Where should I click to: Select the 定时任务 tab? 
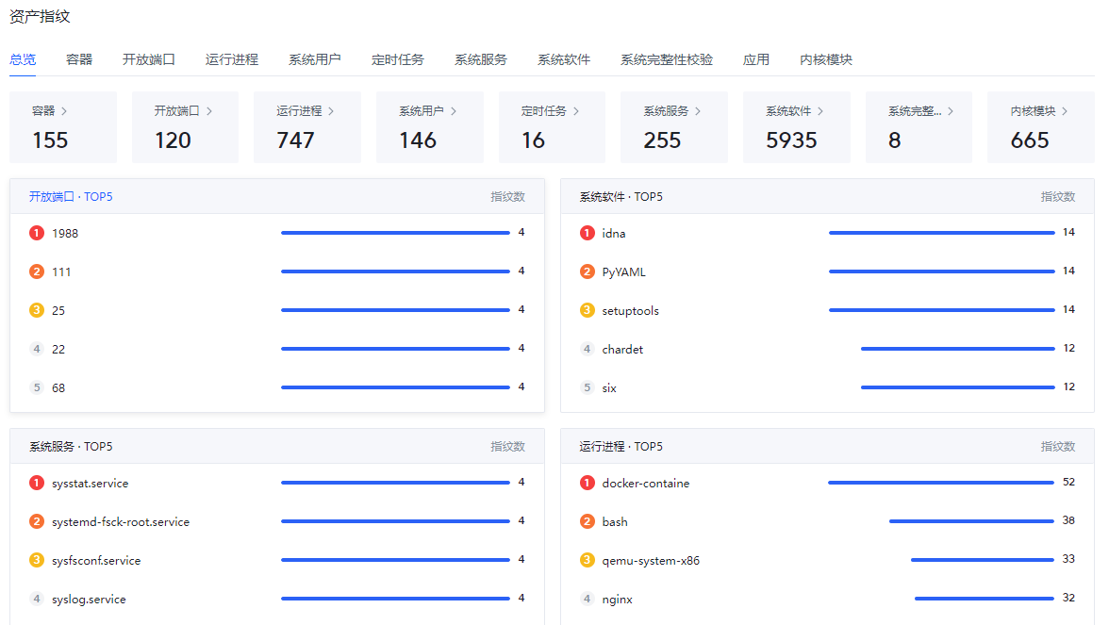(397, 59)
